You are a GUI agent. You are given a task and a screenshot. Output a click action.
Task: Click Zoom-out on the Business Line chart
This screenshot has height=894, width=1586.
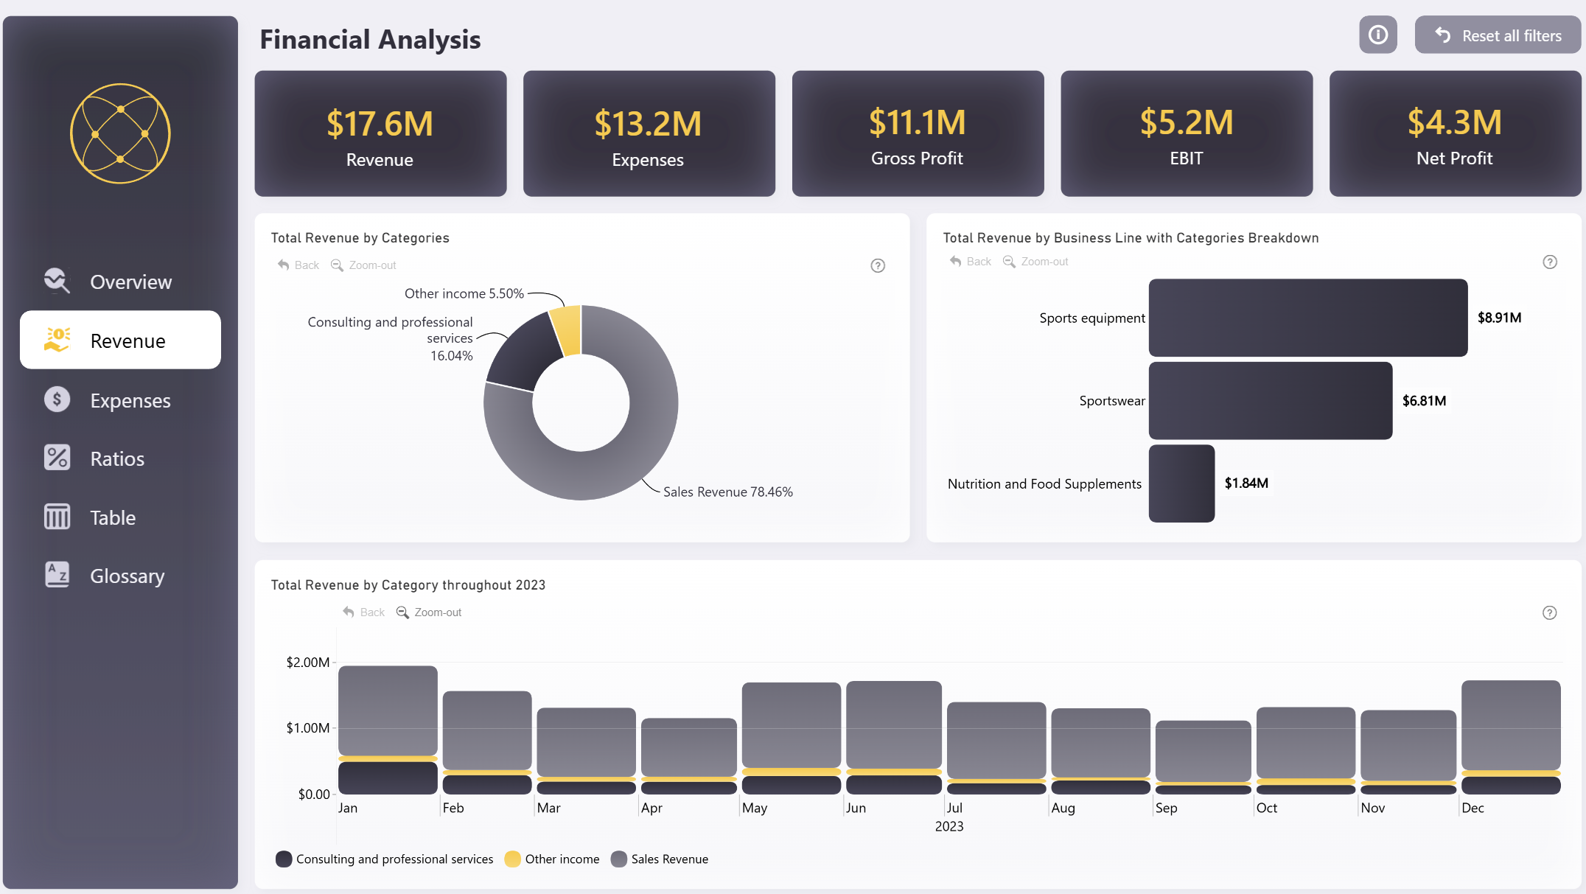click(1035, 262)
